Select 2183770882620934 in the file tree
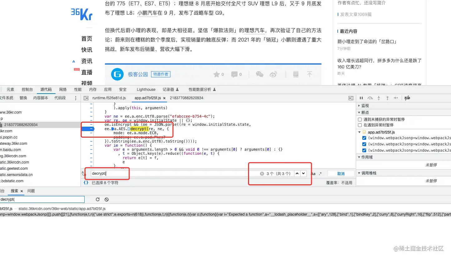Viewport: 451px width, 259px height. pos(21,125)
